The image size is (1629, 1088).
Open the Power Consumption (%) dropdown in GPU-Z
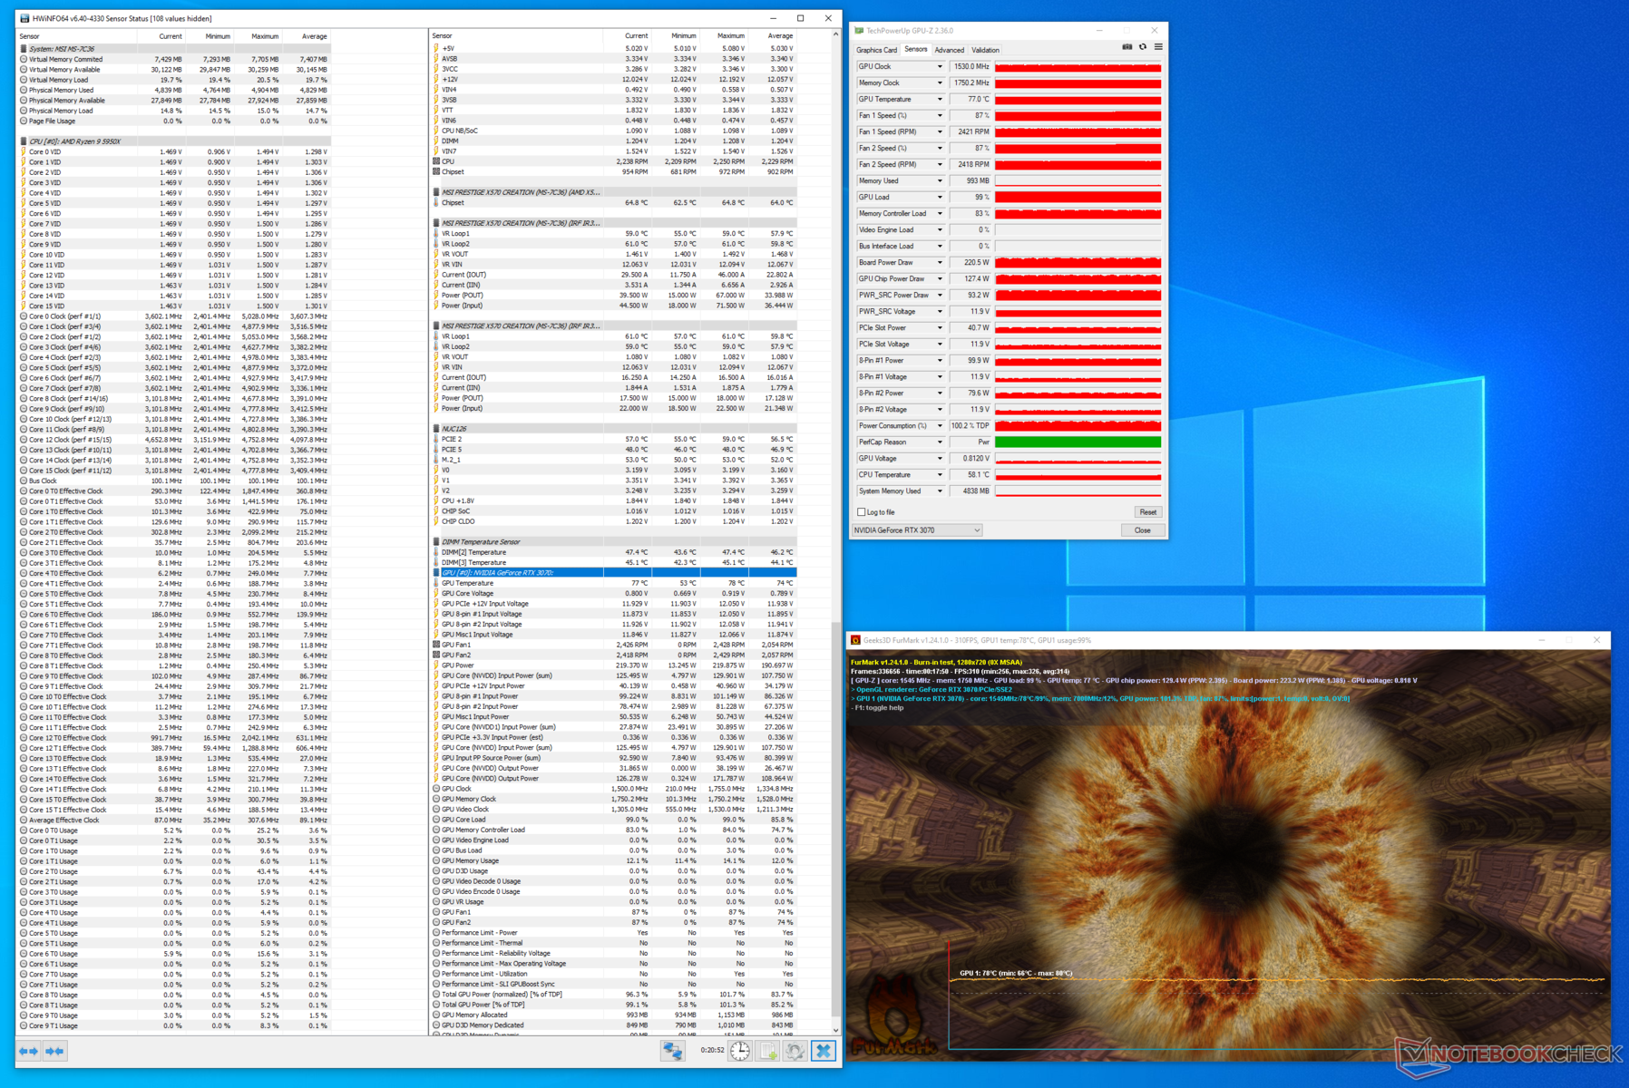(940, 426)
